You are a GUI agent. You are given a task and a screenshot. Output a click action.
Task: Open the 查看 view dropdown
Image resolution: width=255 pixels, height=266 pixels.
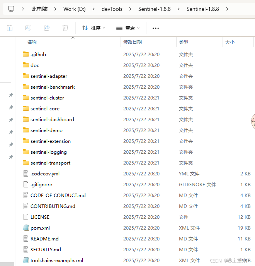point(128,28)
